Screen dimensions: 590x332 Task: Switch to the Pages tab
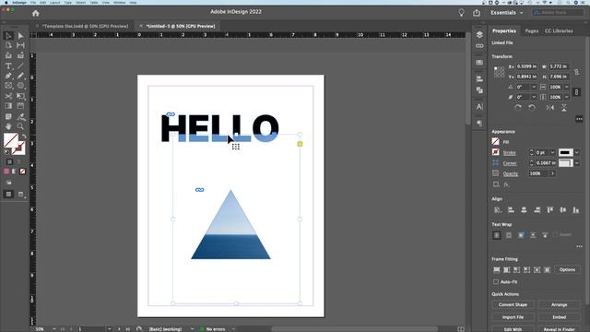coord(531,30)
